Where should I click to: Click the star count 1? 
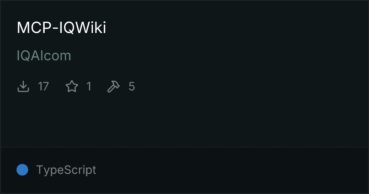pyautogui.click(x=89, y=86)
